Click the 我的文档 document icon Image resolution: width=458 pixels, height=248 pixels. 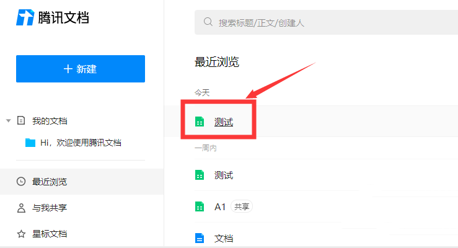click(21, 120)
